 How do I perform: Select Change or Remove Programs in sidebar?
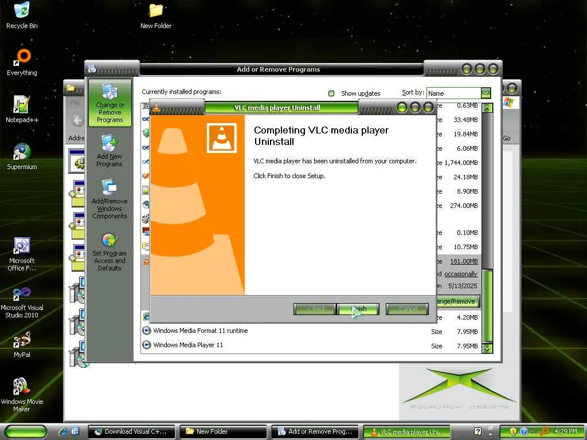coord(109,103)
